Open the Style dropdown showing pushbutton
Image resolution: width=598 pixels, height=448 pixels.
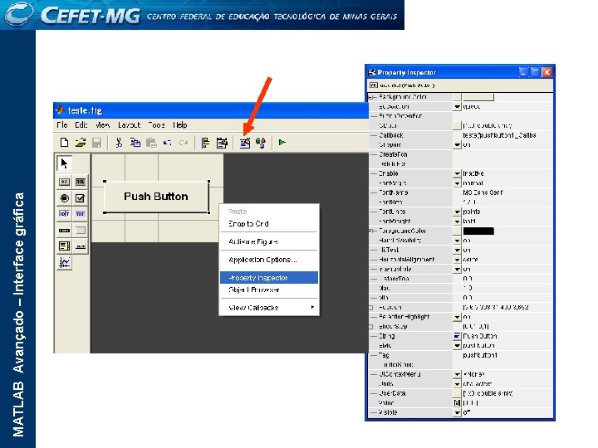click(x=457, y=346)
